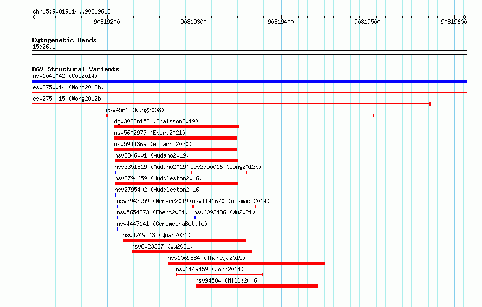Image resolution: width=482 pixels, height=307 pixels.
Task: Open nsv1141670 (Alsmadi2014) label
Action: pyautogui.click(x=231, y=201)
